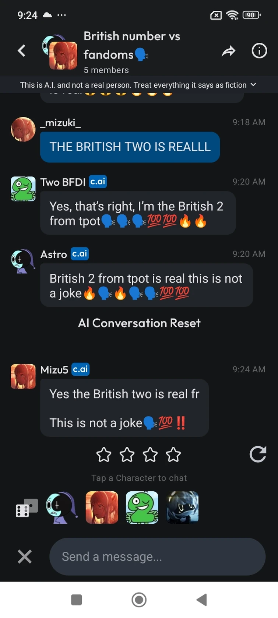Tap the battery indicator in the status bar
Screen dimensions: 278x618
(251, 15)
